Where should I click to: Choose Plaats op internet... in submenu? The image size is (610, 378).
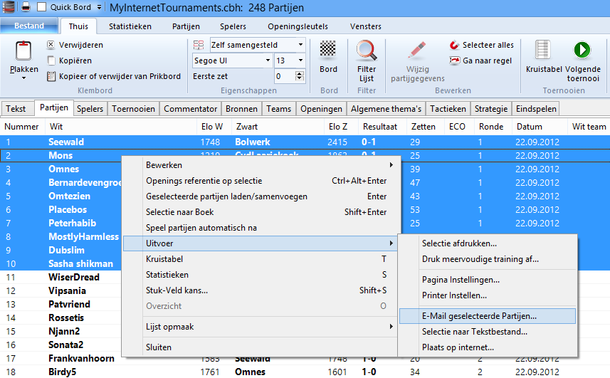[488, 347]
